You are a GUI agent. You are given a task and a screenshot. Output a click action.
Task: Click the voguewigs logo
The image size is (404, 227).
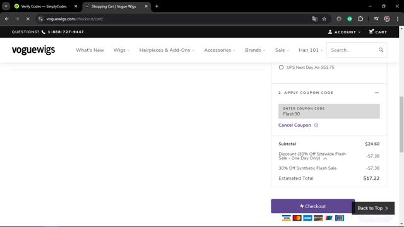coord(33,50)
